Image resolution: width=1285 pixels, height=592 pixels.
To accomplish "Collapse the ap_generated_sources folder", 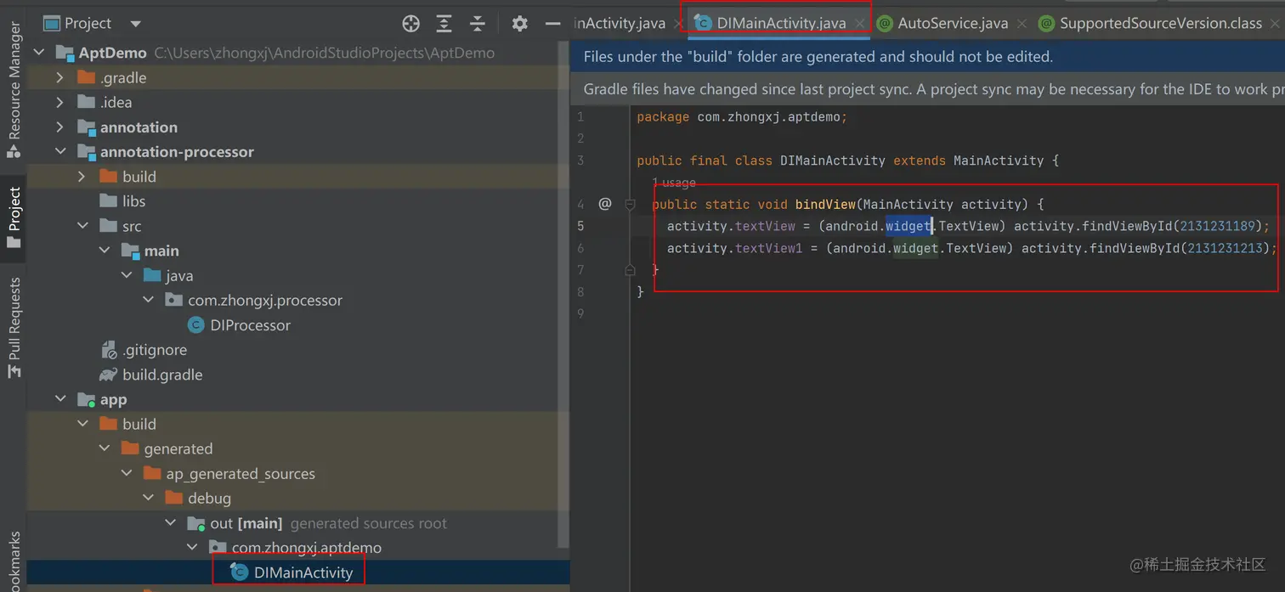I will pos(127,473).
